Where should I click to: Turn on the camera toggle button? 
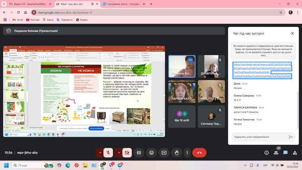coord(127,153)
